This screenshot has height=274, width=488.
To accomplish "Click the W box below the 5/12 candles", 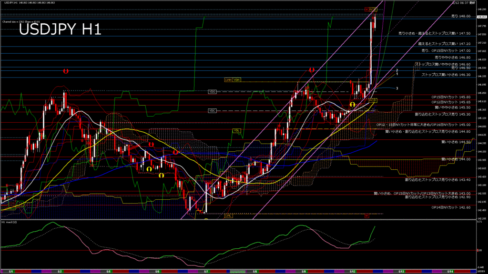I will [371, 100].
